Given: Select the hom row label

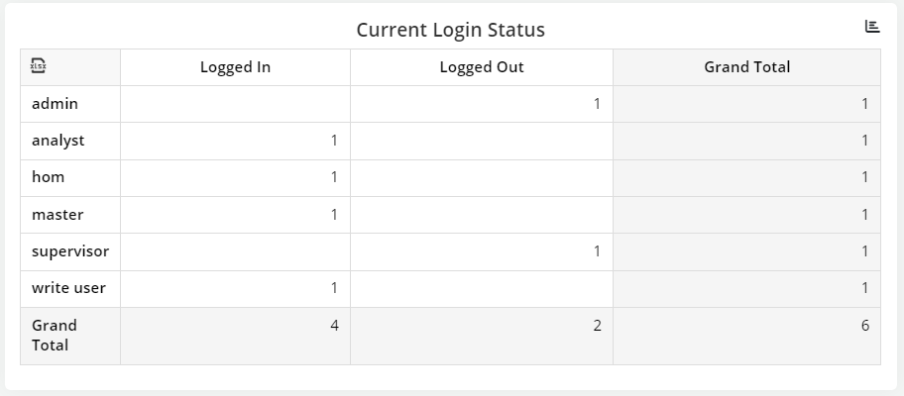Looking at the screenshot, I should (48, 177).
